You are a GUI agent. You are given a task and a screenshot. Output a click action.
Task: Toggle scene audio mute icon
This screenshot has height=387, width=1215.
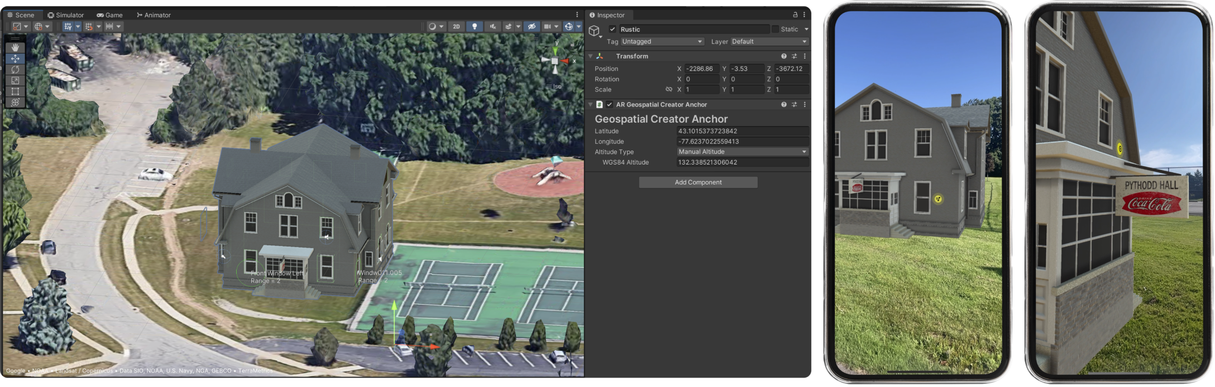pyautogui.click(x=492, y=26)
